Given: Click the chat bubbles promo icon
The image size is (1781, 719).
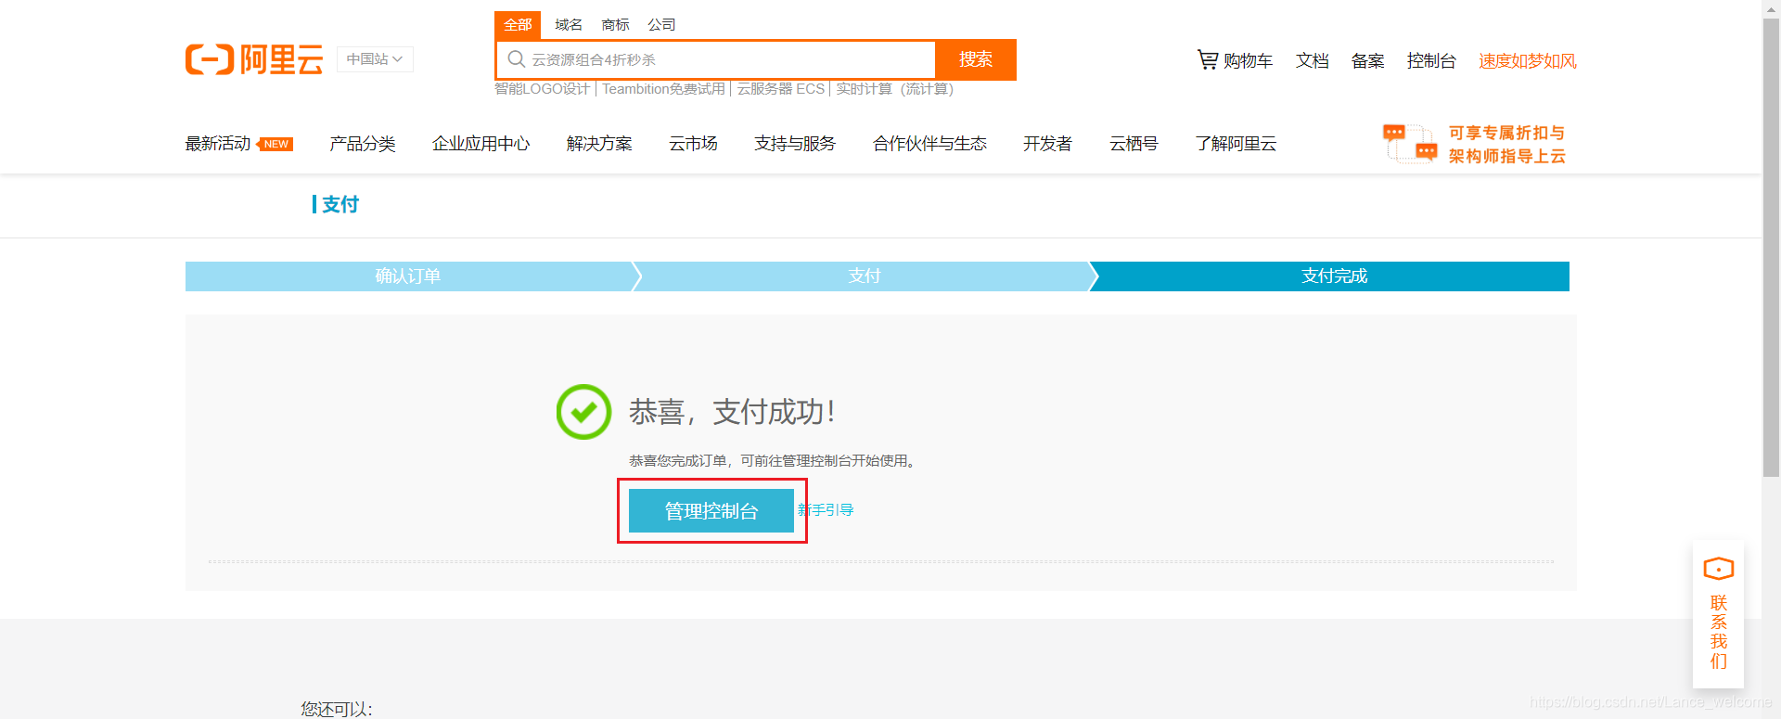Looking at the screenshot, I should [1410, 144].
